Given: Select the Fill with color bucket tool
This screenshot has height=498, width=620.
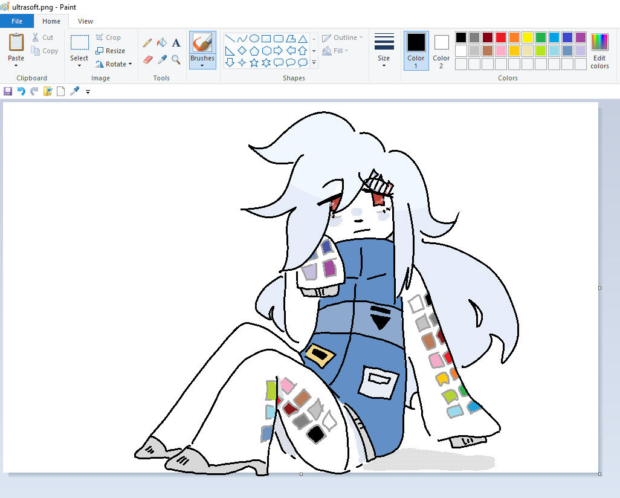Looking at the screenshot, I should (x=162, y=43).
